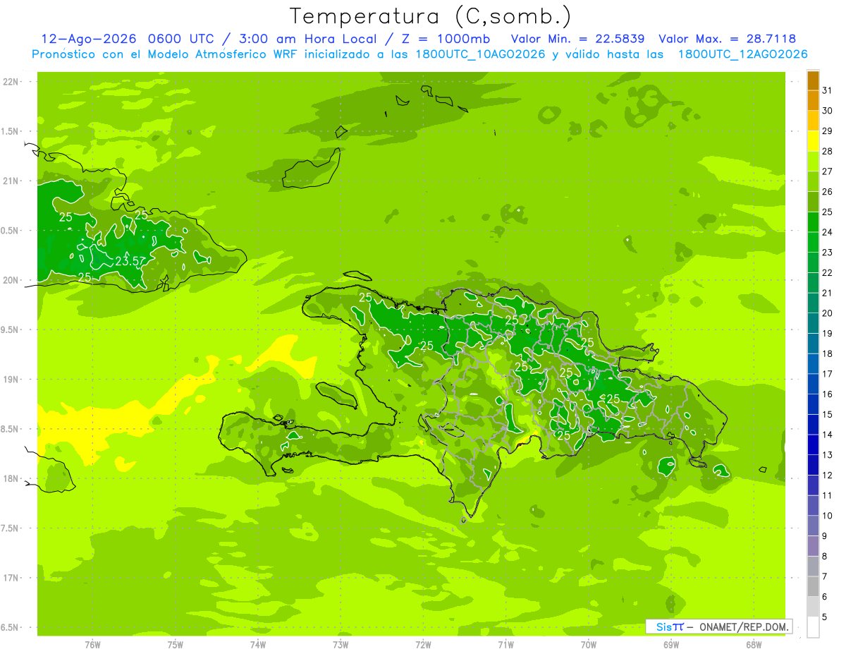Click the "7.5N" latitude axis label

click(11, 528)
